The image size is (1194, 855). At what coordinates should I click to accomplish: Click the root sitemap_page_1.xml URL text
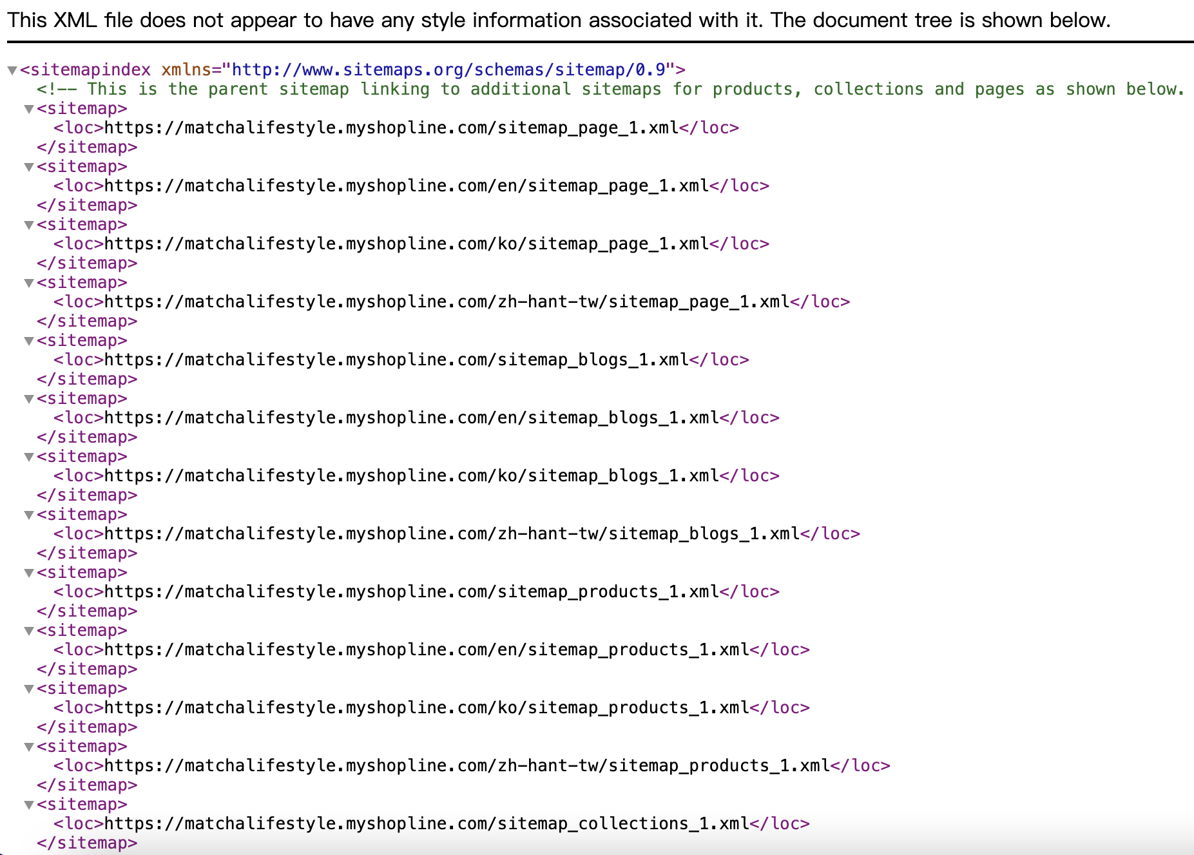click(x=392, y=128)
